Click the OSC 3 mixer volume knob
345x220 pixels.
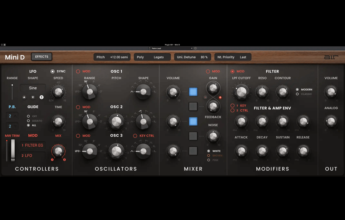click(x=173, y=151)
